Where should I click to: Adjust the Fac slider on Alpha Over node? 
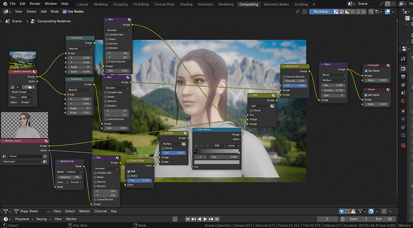pos(294,85)
